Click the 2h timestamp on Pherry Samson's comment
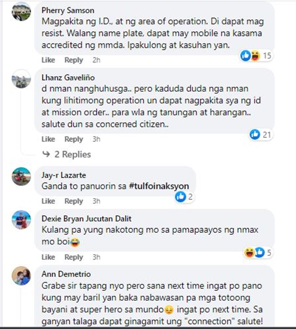The height and width of the screenshot is (329, 296). coord(96,60)
